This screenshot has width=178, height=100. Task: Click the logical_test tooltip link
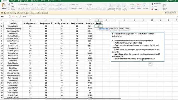(x=104, y=29)
